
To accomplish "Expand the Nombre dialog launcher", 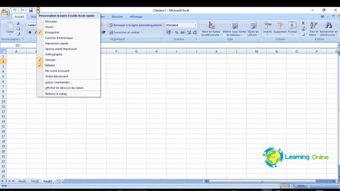I will coord(196,39).
